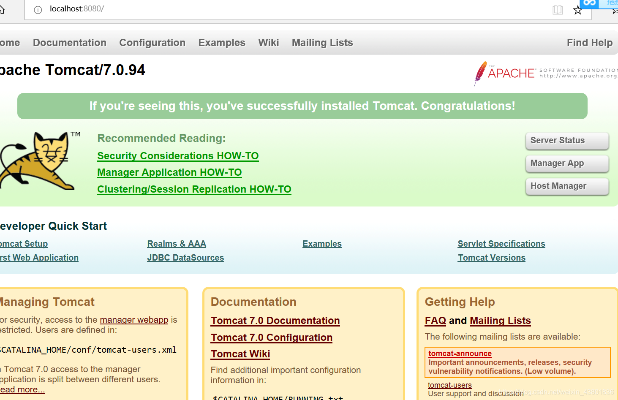The height and width of the screenshot is (400, 618).
Task: Open Wiki in top navigation
Action: 269,43
